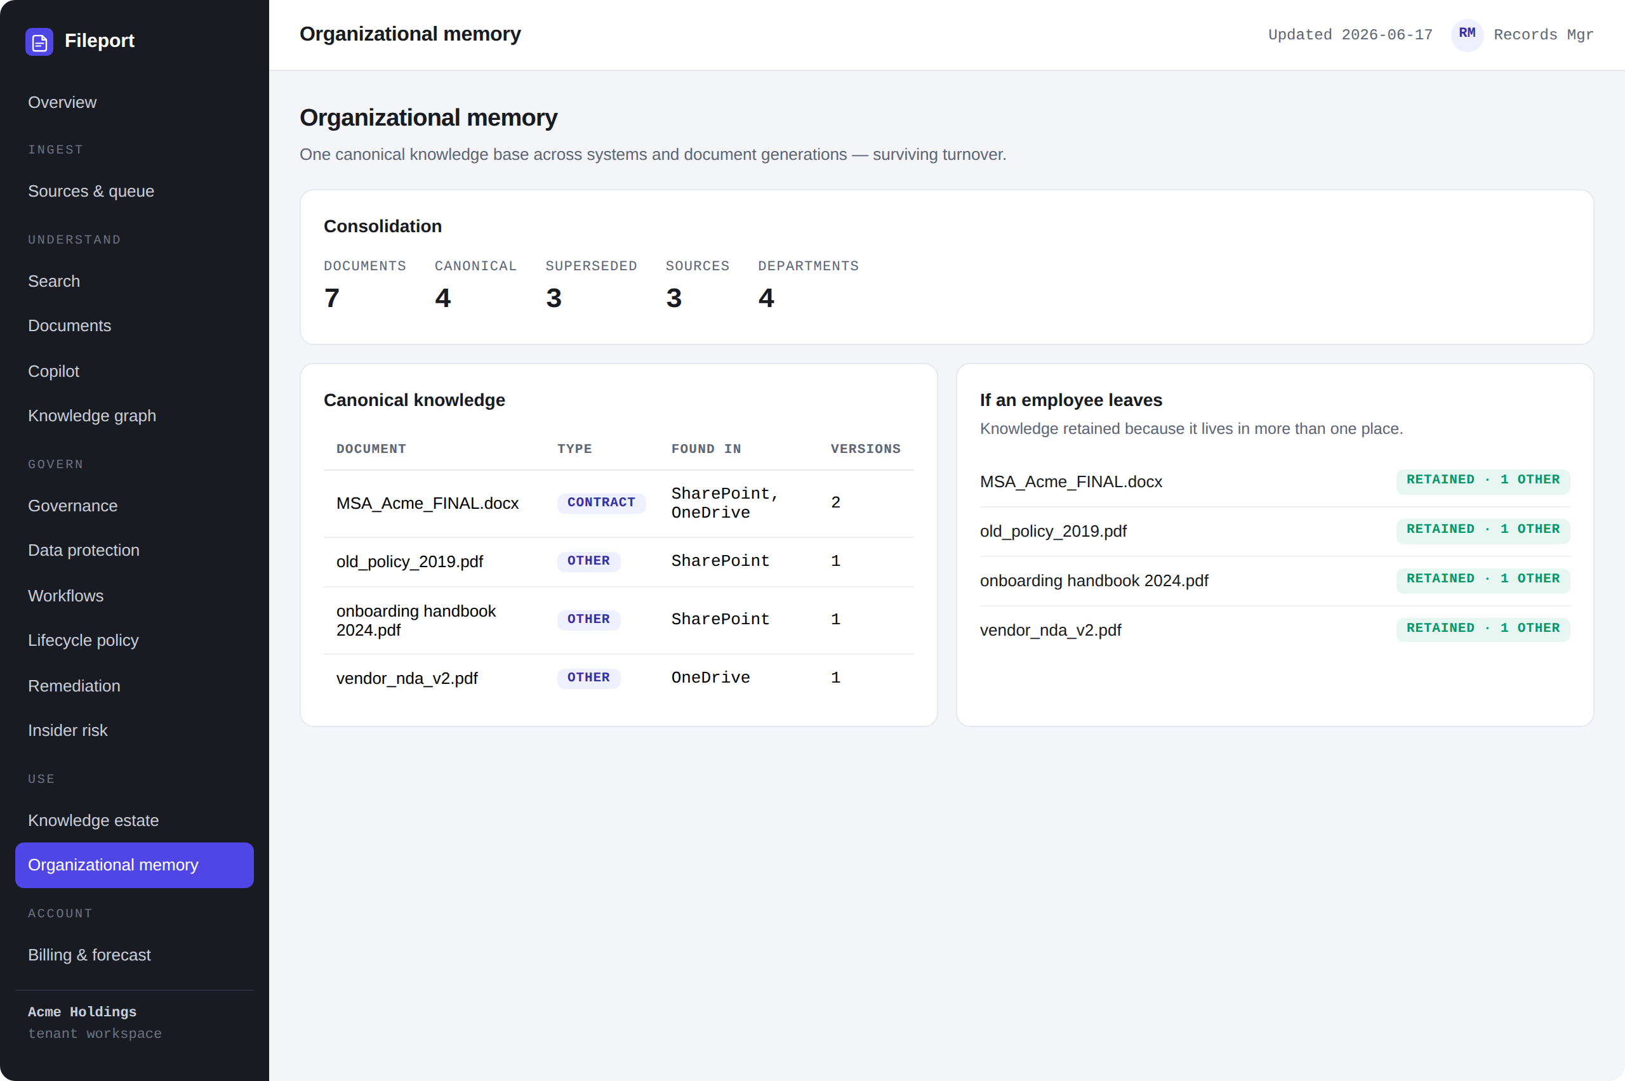Click the Canonical knowledge heading

(x=415, y=400)
